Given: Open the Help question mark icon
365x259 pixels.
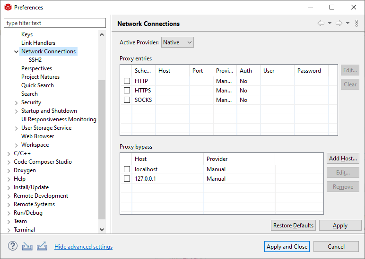Looking at the screenshot, I should pos(13,246).
